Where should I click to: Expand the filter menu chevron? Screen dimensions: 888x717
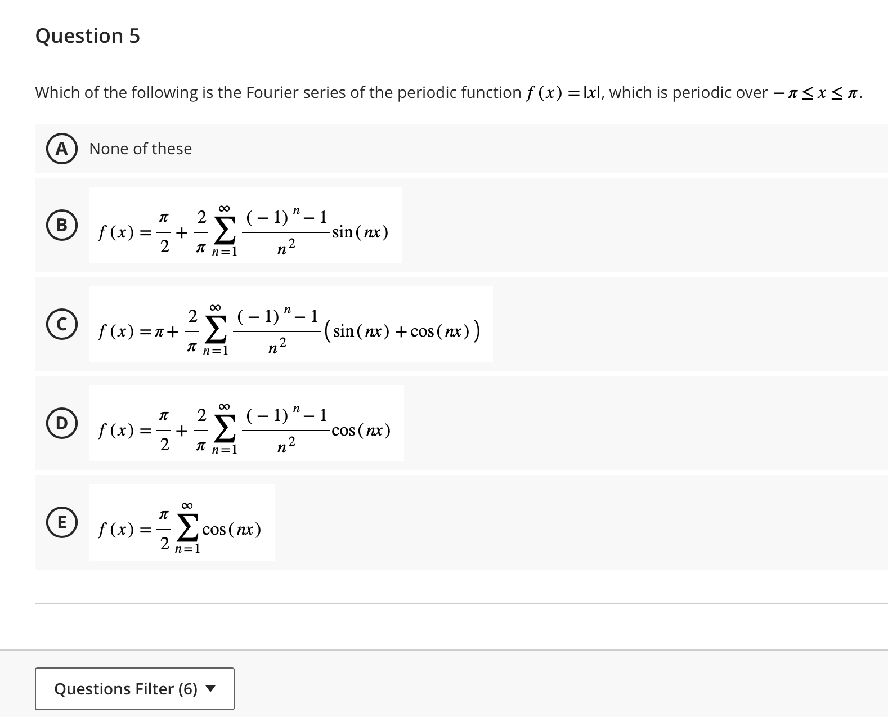pos(210,688)
